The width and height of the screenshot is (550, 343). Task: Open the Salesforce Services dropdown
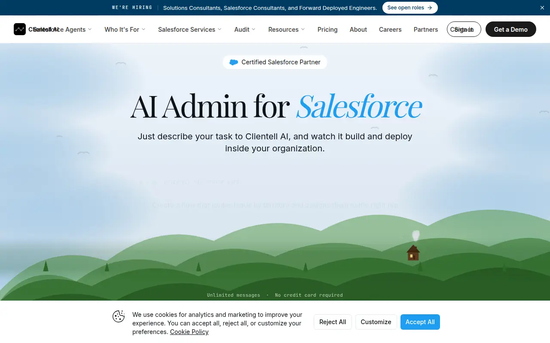click(190, 29)
